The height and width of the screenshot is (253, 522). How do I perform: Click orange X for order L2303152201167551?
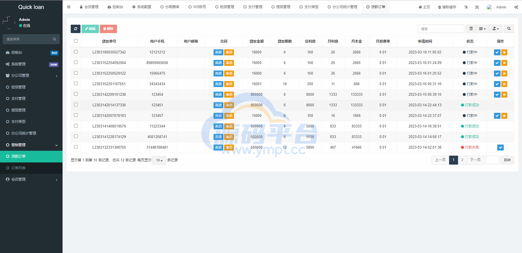tap(504, 84)
